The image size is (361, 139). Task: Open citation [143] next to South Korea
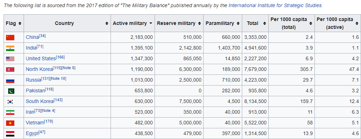point(58,100)
